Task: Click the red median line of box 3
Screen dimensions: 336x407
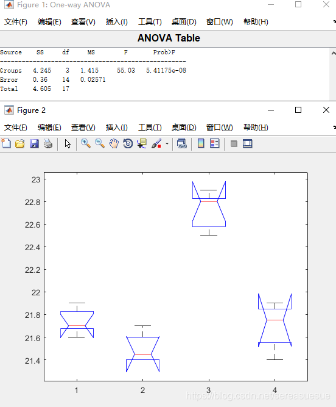Action: (209, 201)
